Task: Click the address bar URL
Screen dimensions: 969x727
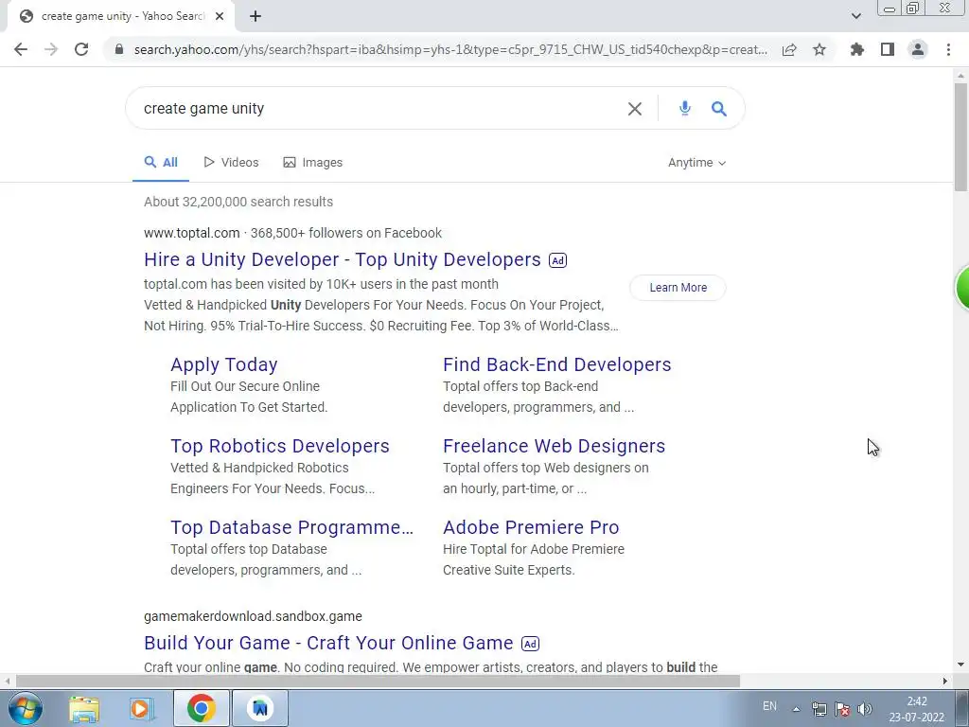Action: click(450, 49)
